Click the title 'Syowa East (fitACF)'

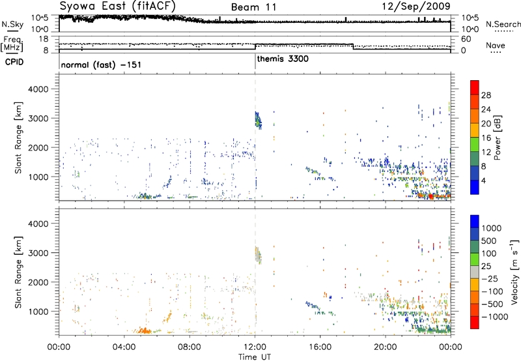coord(118,6)
